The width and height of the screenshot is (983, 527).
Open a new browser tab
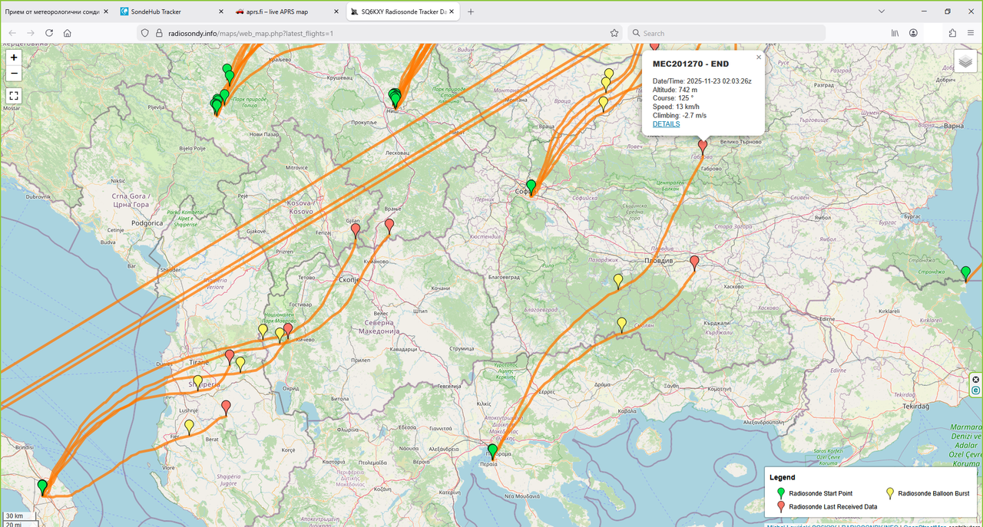[x=471, y=12]
